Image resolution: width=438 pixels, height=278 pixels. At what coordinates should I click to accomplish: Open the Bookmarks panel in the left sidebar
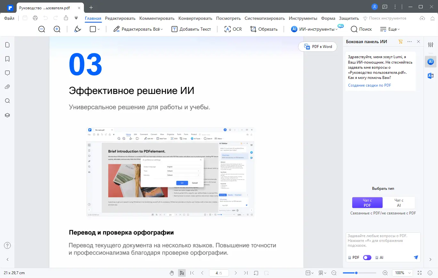tap(7, 59)
